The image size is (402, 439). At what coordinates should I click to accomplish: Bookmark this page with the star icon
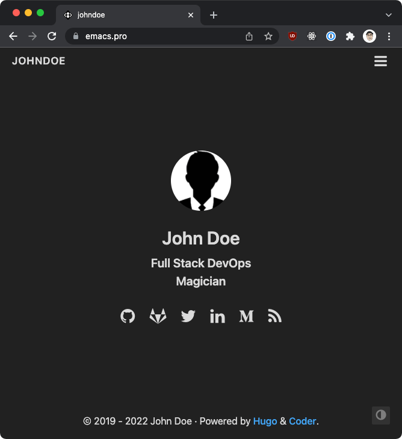tap(268, 36)
